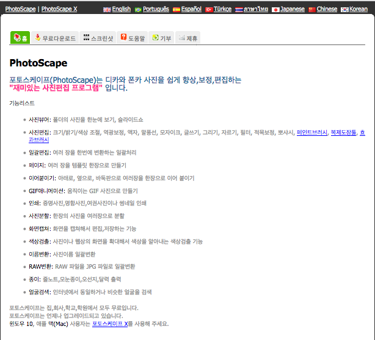Image resolution: width=375 pixels, height=340 pixels.
Task: Click the Japan flag icon beside Japanese
Action: click(275, 10)
